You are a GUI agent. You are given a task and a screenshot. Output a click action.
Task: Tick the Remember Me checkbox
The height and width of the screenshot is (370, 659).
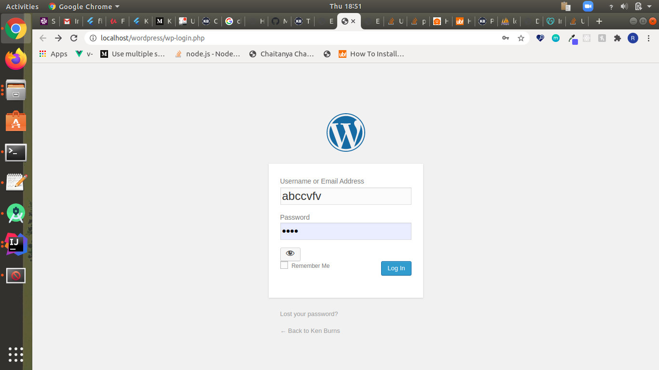tap(284, 265)
